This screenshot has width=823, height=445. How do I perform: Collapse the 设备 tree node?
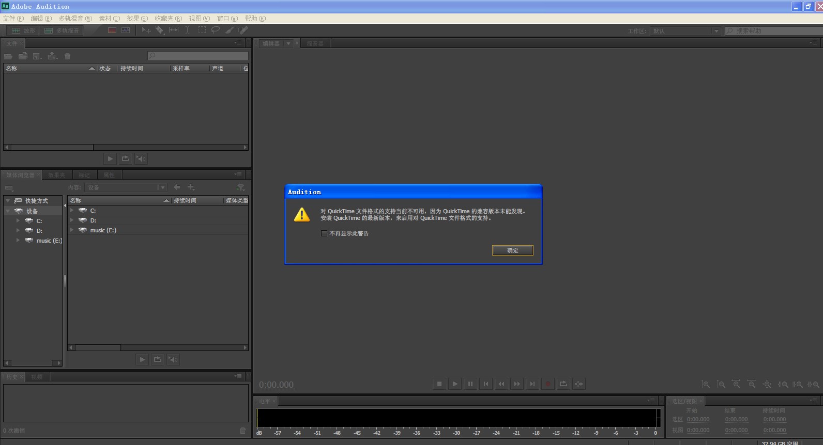(x=8, y=211)
